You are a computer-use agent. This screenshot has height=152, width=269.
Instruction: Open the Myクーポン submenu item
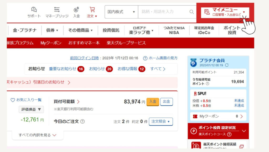[51, 43]
